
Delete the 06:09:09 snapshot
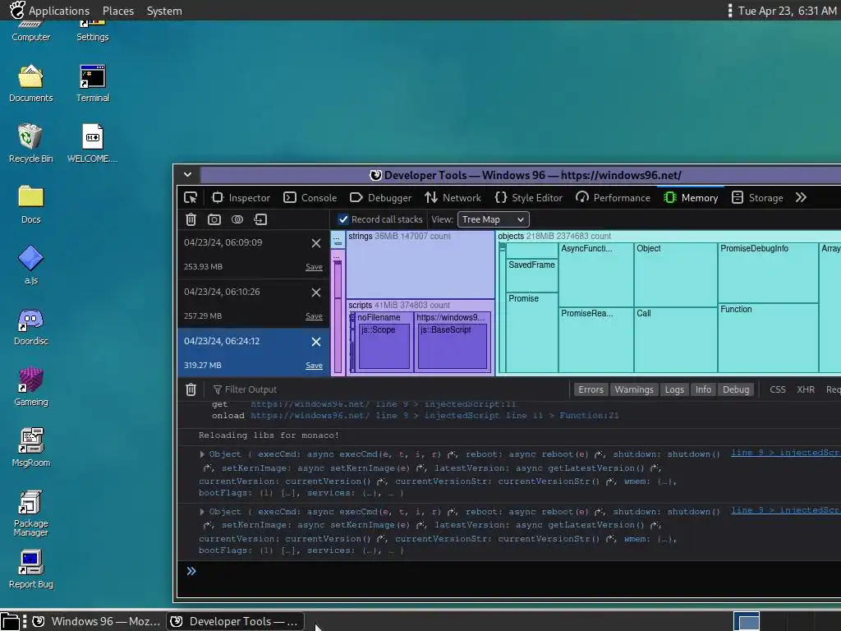point(316,243)
